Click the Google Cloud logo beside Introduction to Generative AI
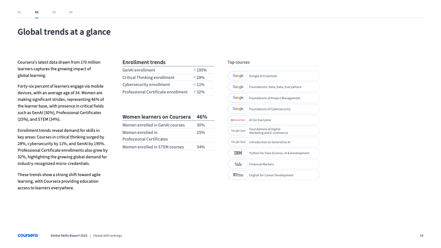441x248 pixels. pyautogui.click(x=238, y=142)
